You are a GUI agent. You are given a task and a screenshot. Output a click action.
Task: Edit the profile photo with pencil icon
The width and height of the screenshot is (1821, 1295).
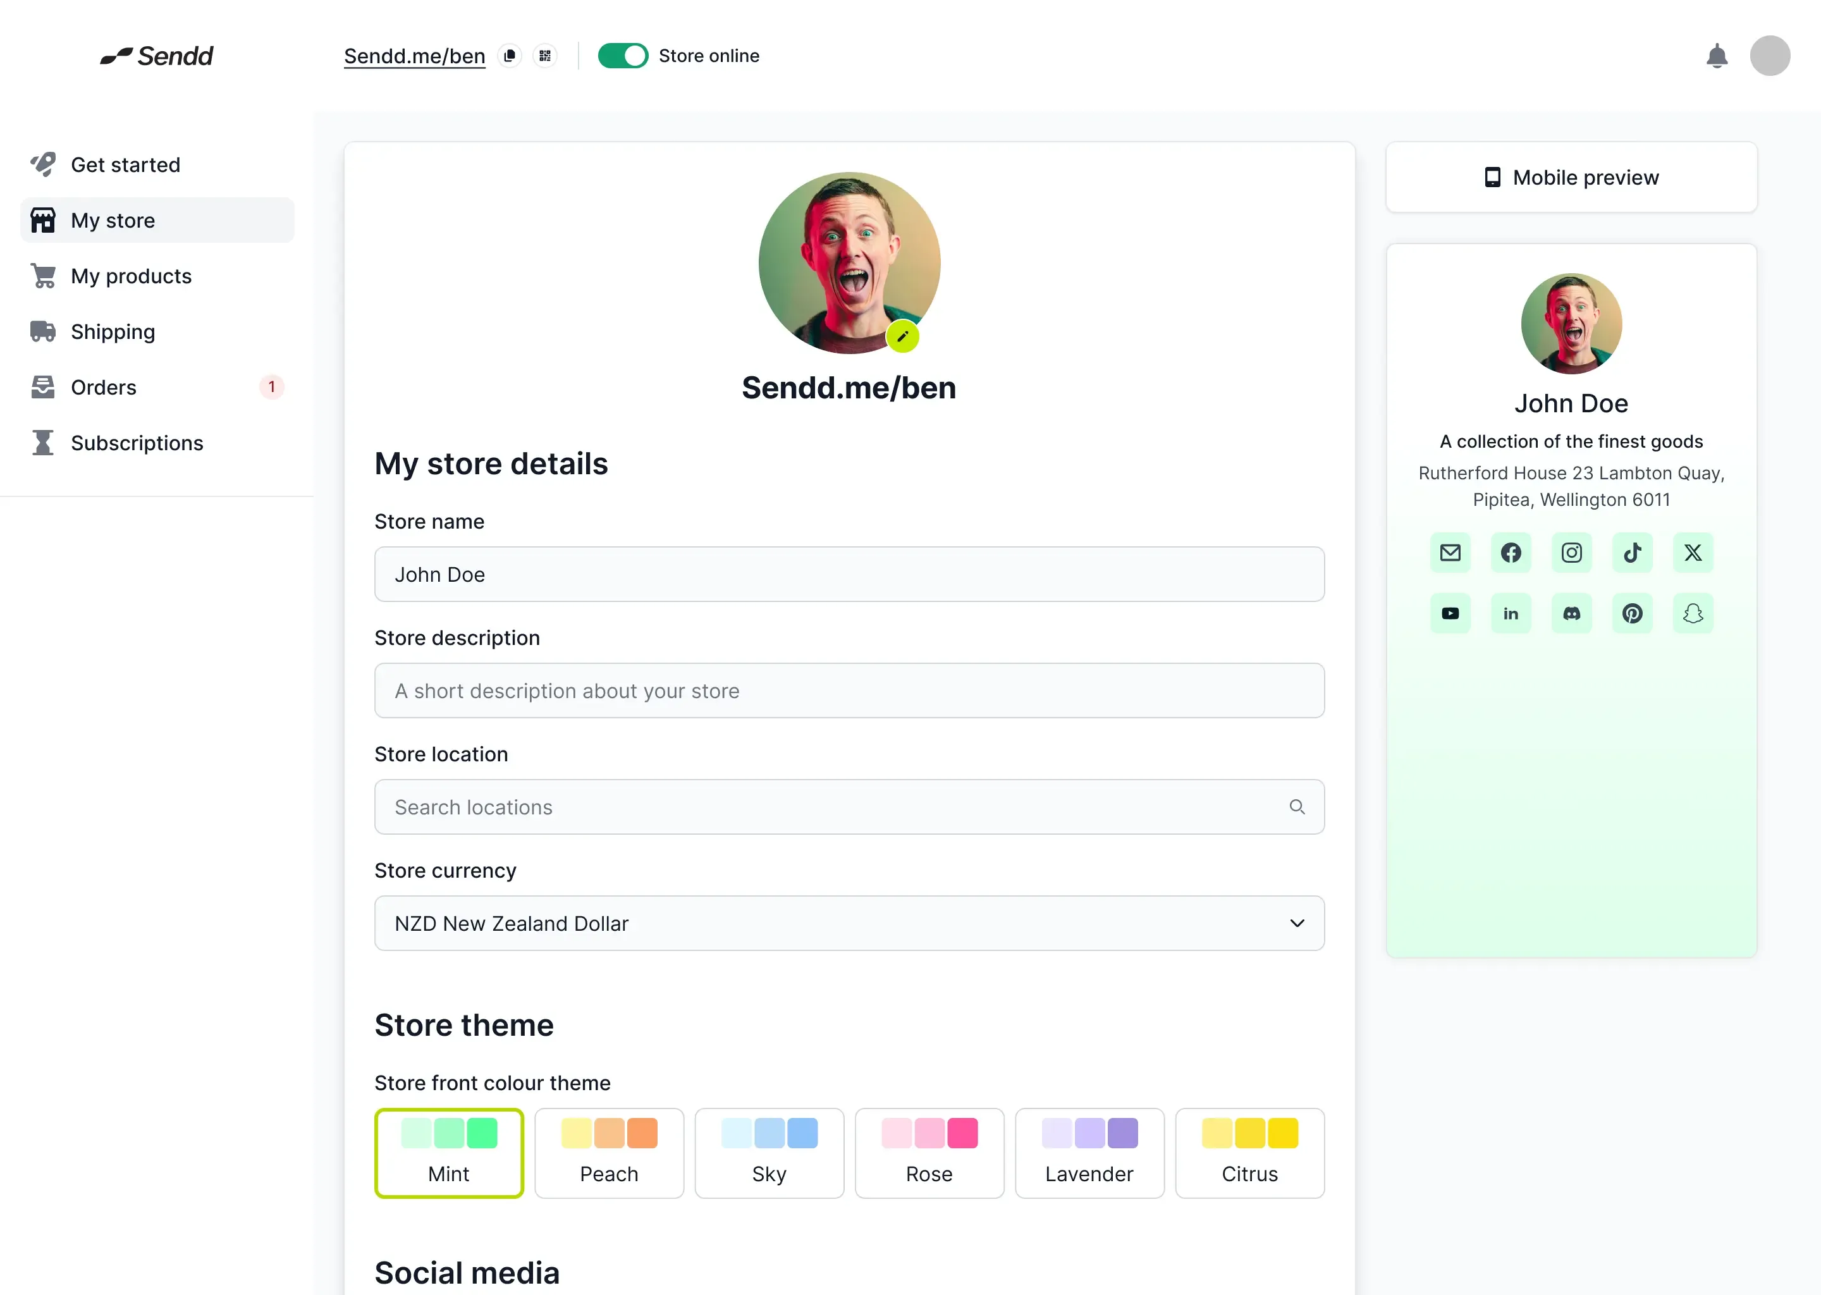click(x=902, y=336)
